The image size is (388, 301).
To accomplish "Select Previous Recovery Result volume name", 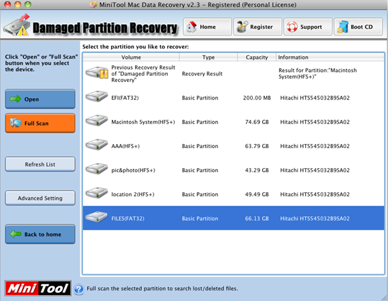I will click(x=143, y=73).
